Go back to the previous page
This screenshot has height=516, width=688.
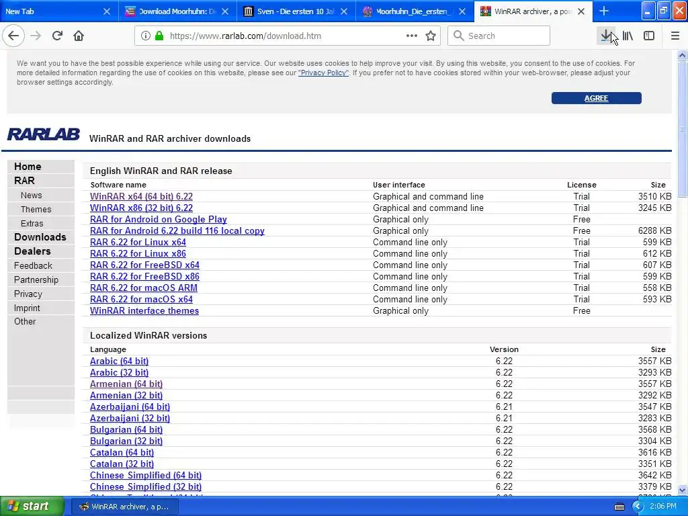click(13, 36)
